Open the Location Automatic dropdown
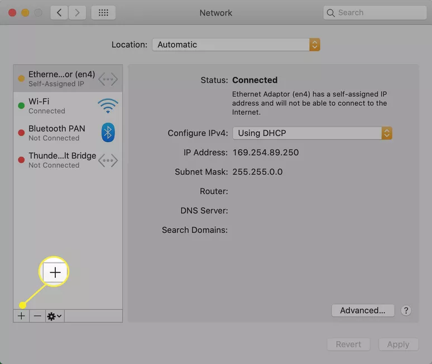Viewport: 432px width, 364px height. (236, 45)
